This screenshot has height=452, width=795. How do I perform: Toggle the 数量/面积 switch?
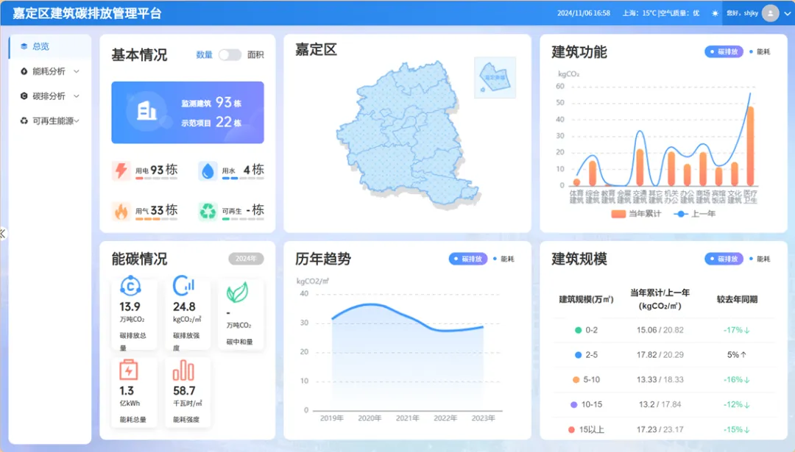pos(230,55)
